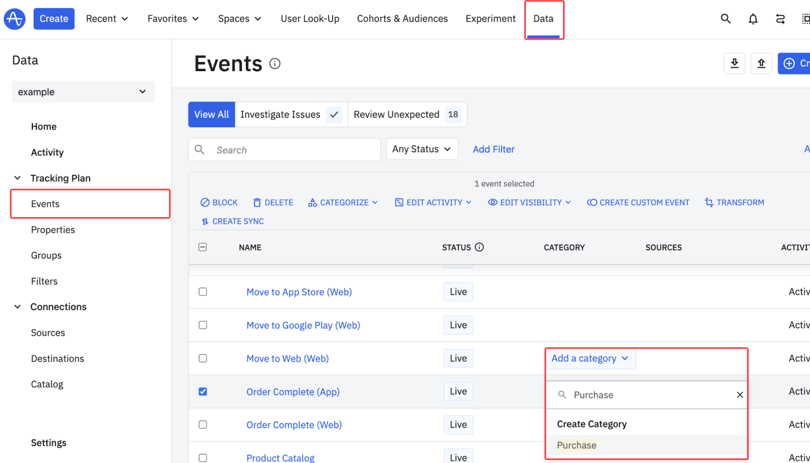Switch to Investigate Issues tab
This screenshot has height=463, width=810.
[291, 115]
